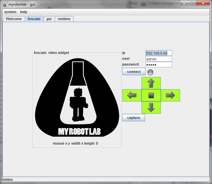This screenshot has height=184, width=212.
Task: Click the 'status' text in status bar
Action: point(8,180)
